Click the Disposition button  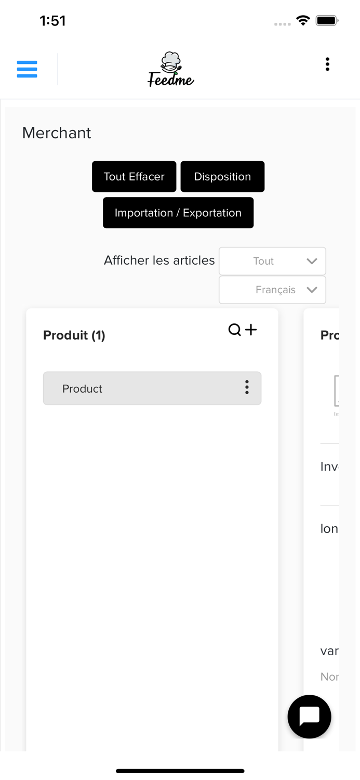(222, 177)
